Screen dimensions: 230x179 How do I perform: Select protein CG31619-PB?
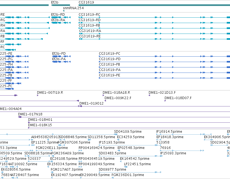click(x=109, y=64)
